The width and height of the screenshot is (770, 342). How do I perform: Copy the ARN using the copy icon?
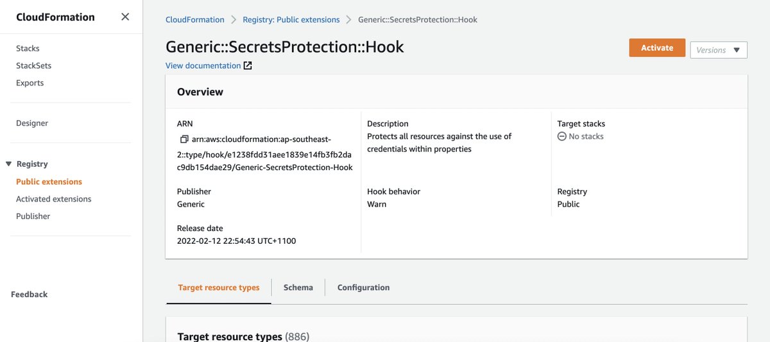(x=184, y=139)
